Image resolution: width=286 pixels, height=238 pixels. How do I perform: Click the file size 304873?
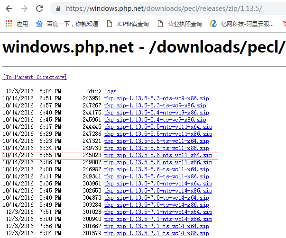(92, 198)
